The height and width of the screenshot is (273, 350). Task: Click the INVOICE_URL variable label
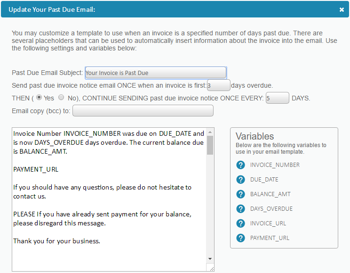[x=268, y=223]
